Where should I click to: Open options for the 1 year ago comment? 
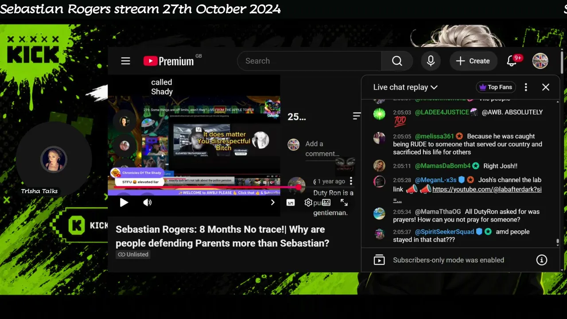351,181
